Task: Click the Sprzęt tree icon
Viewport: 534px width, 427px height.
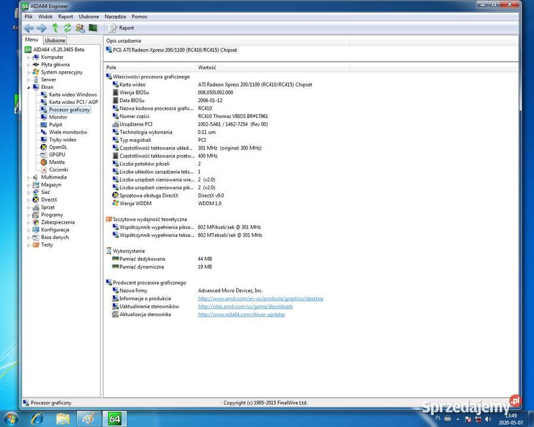Action: point(36,208)
